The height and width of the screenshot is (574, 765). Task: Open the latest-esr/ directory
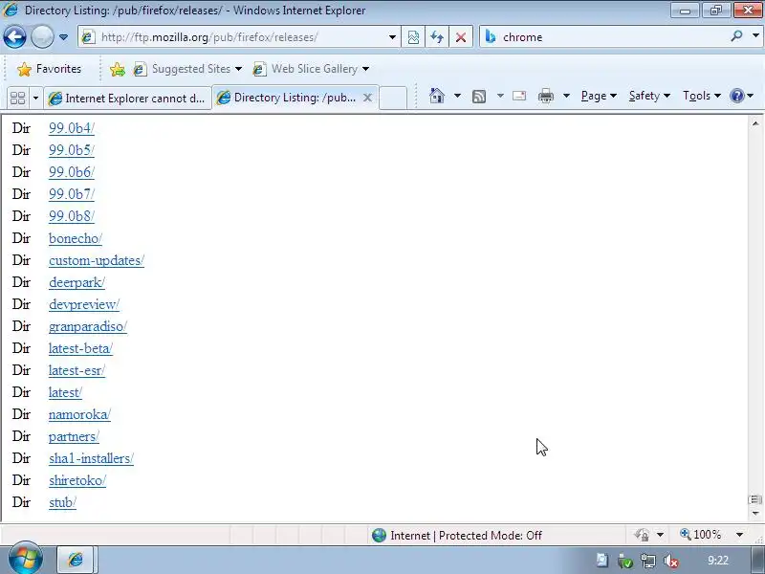pos(76,370)
